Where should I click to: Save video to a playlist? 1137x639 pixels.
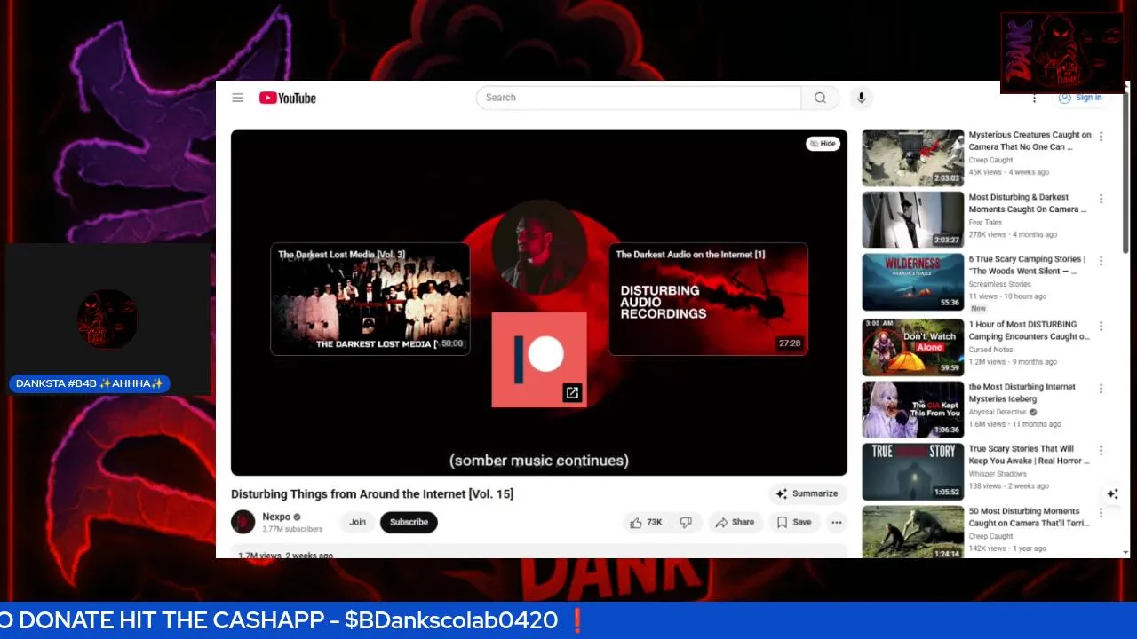click(793, 522)
